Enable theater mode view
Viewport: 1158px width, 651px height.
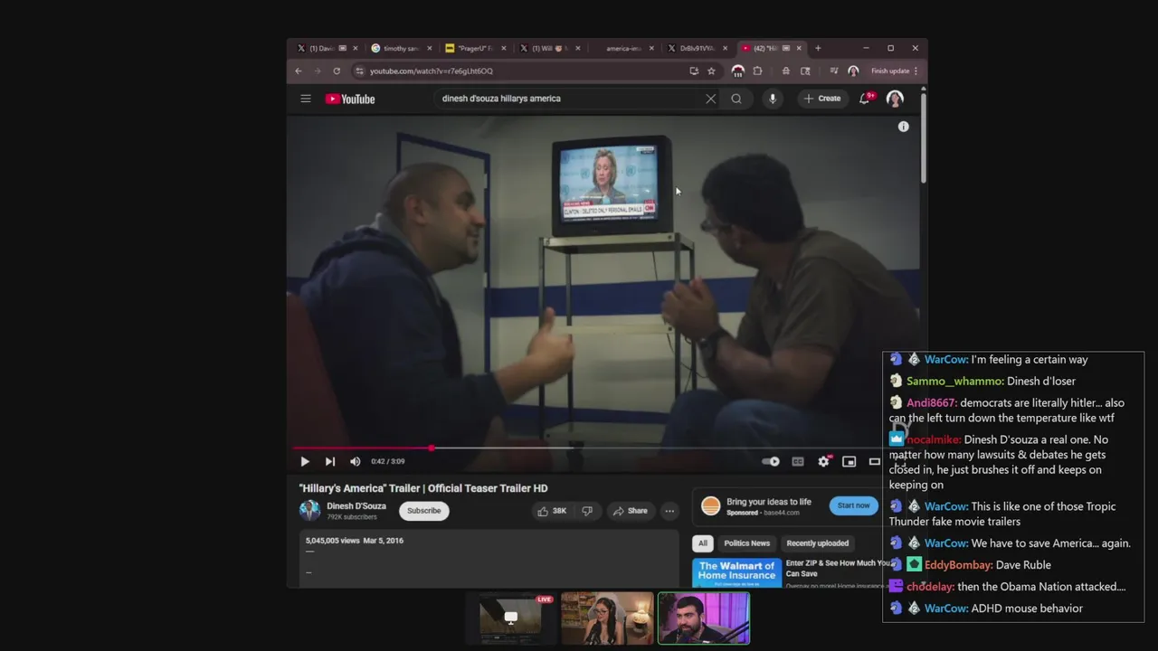pos(874,461)
